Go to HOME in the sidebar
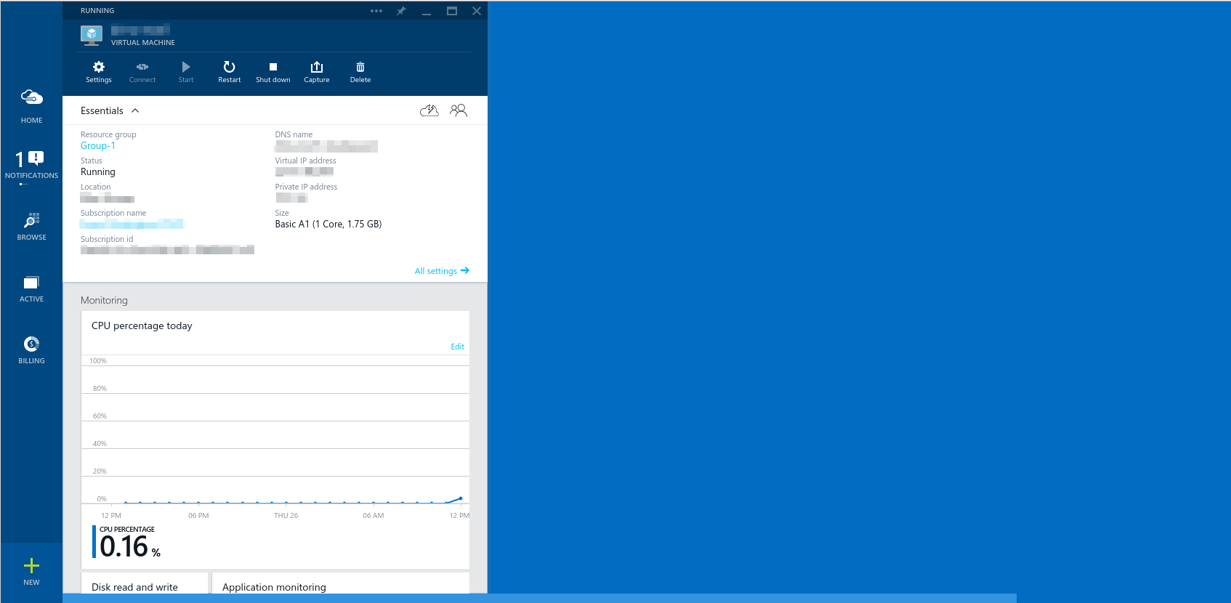 coord(31,105)
